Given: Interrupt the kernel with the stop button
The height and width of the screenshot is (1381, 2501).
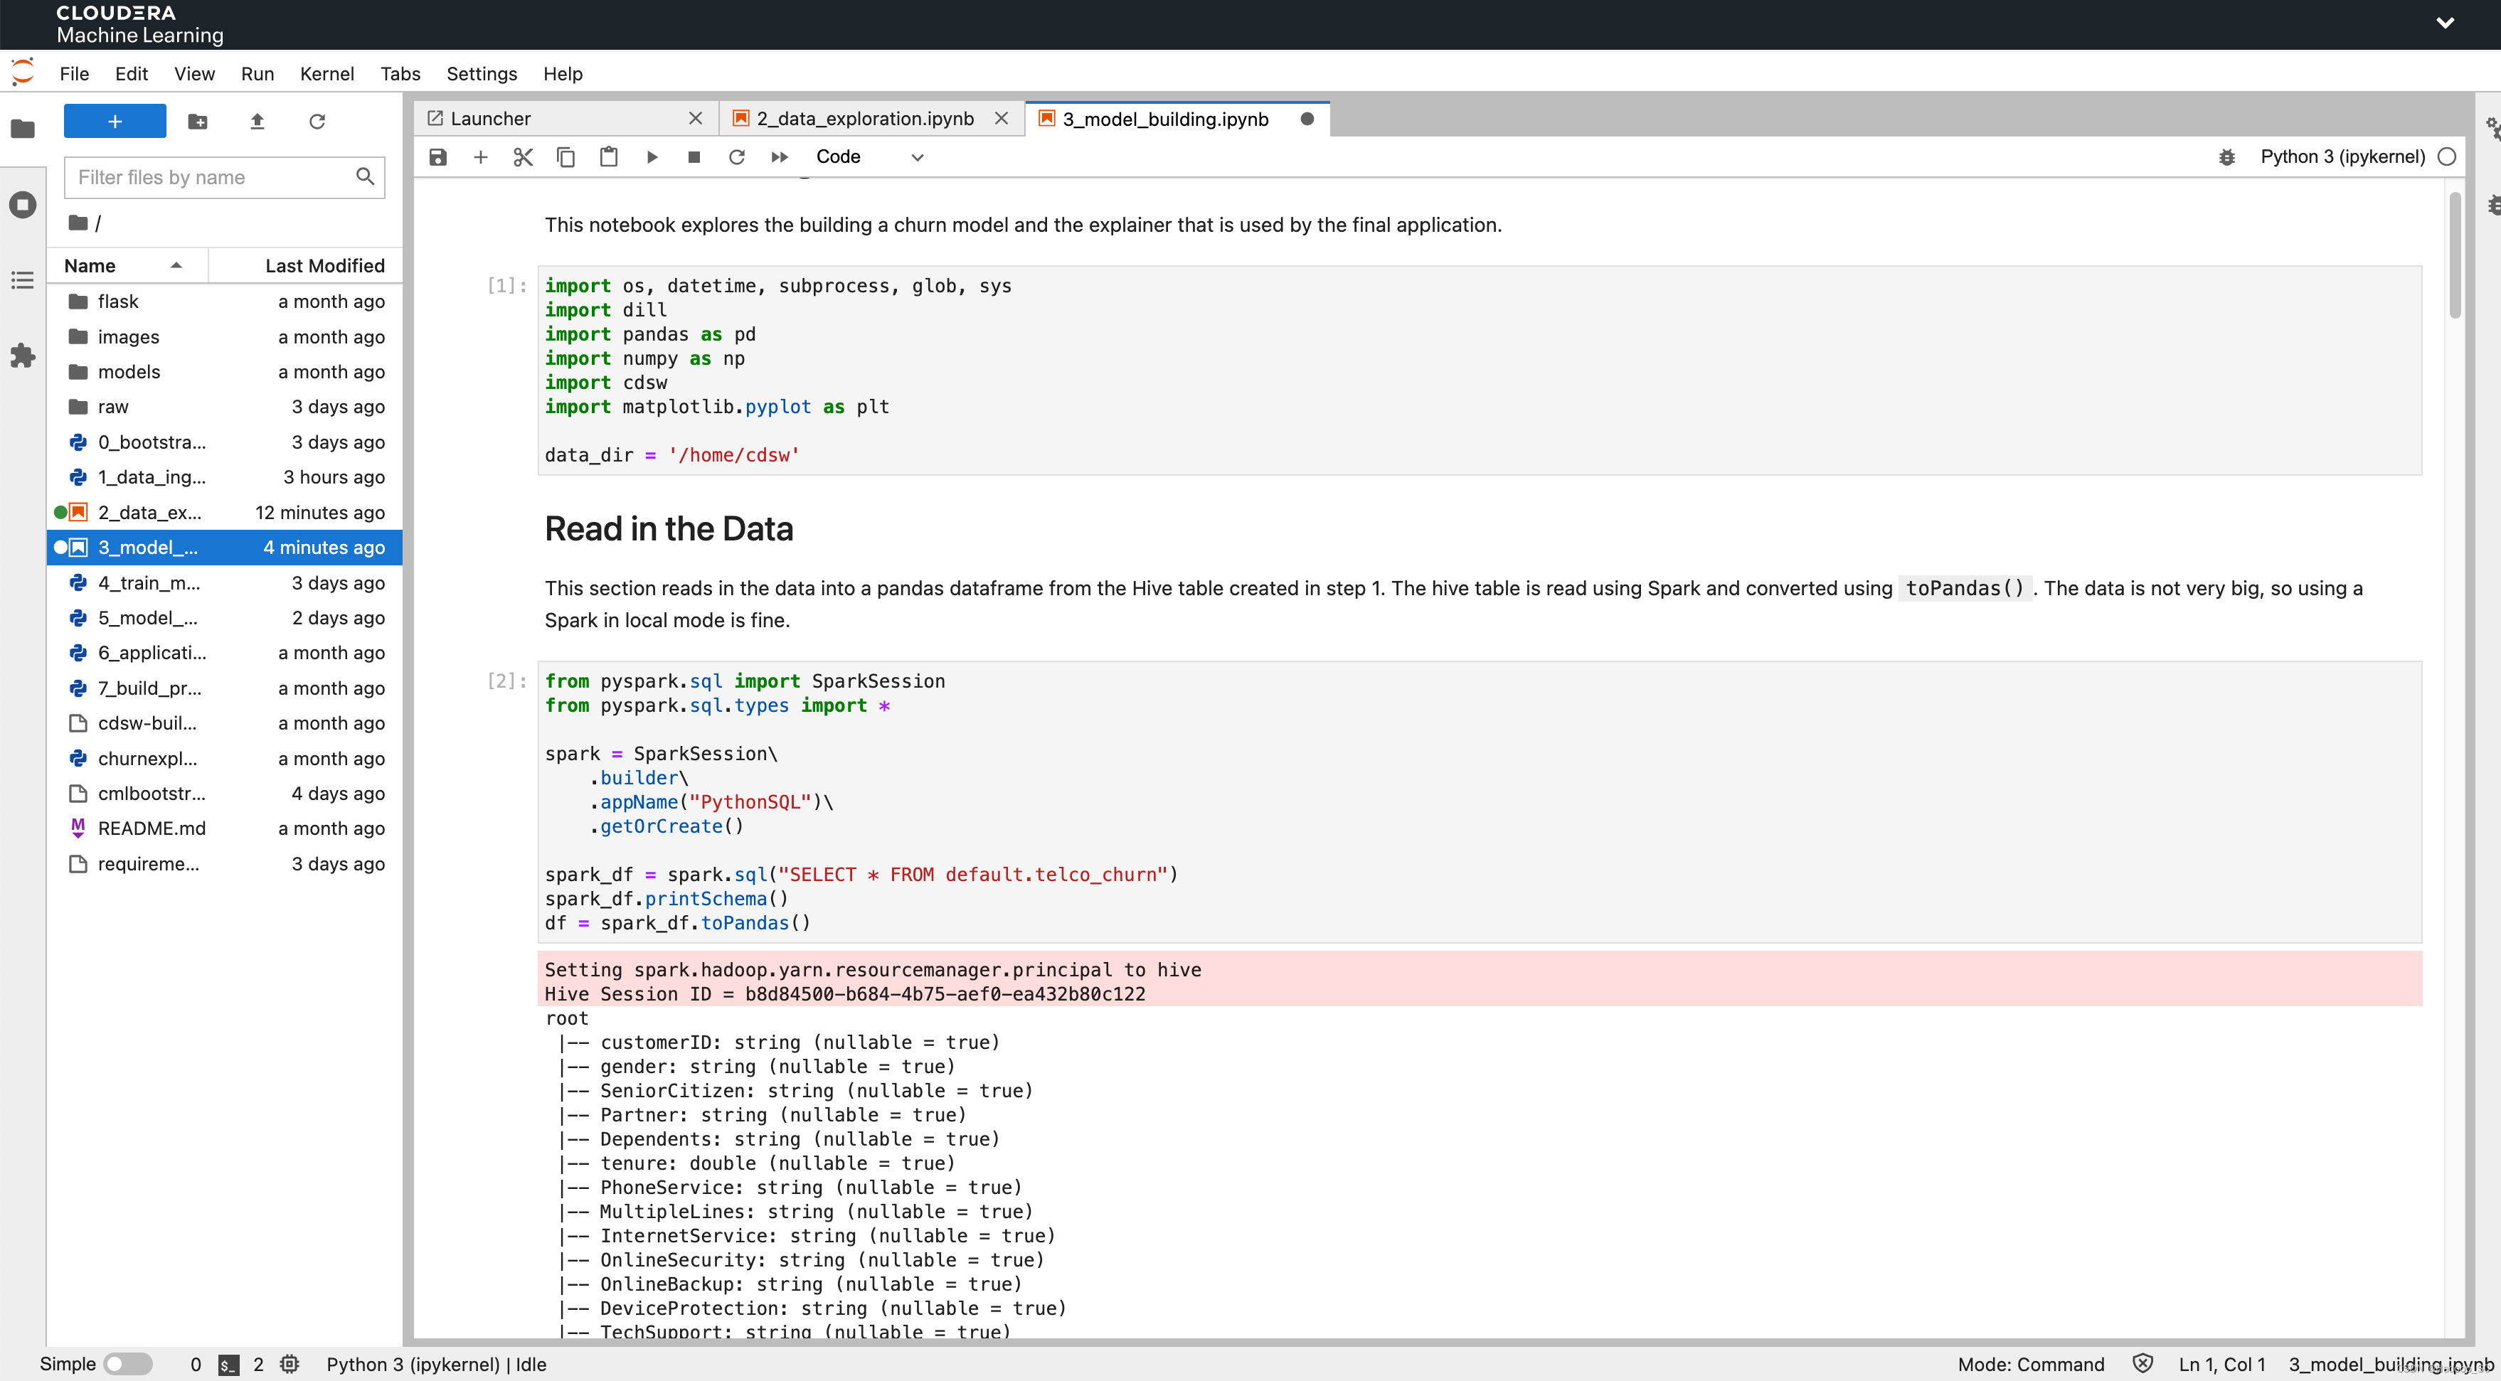Looking at the screenshot, I should tap(694, 157).
